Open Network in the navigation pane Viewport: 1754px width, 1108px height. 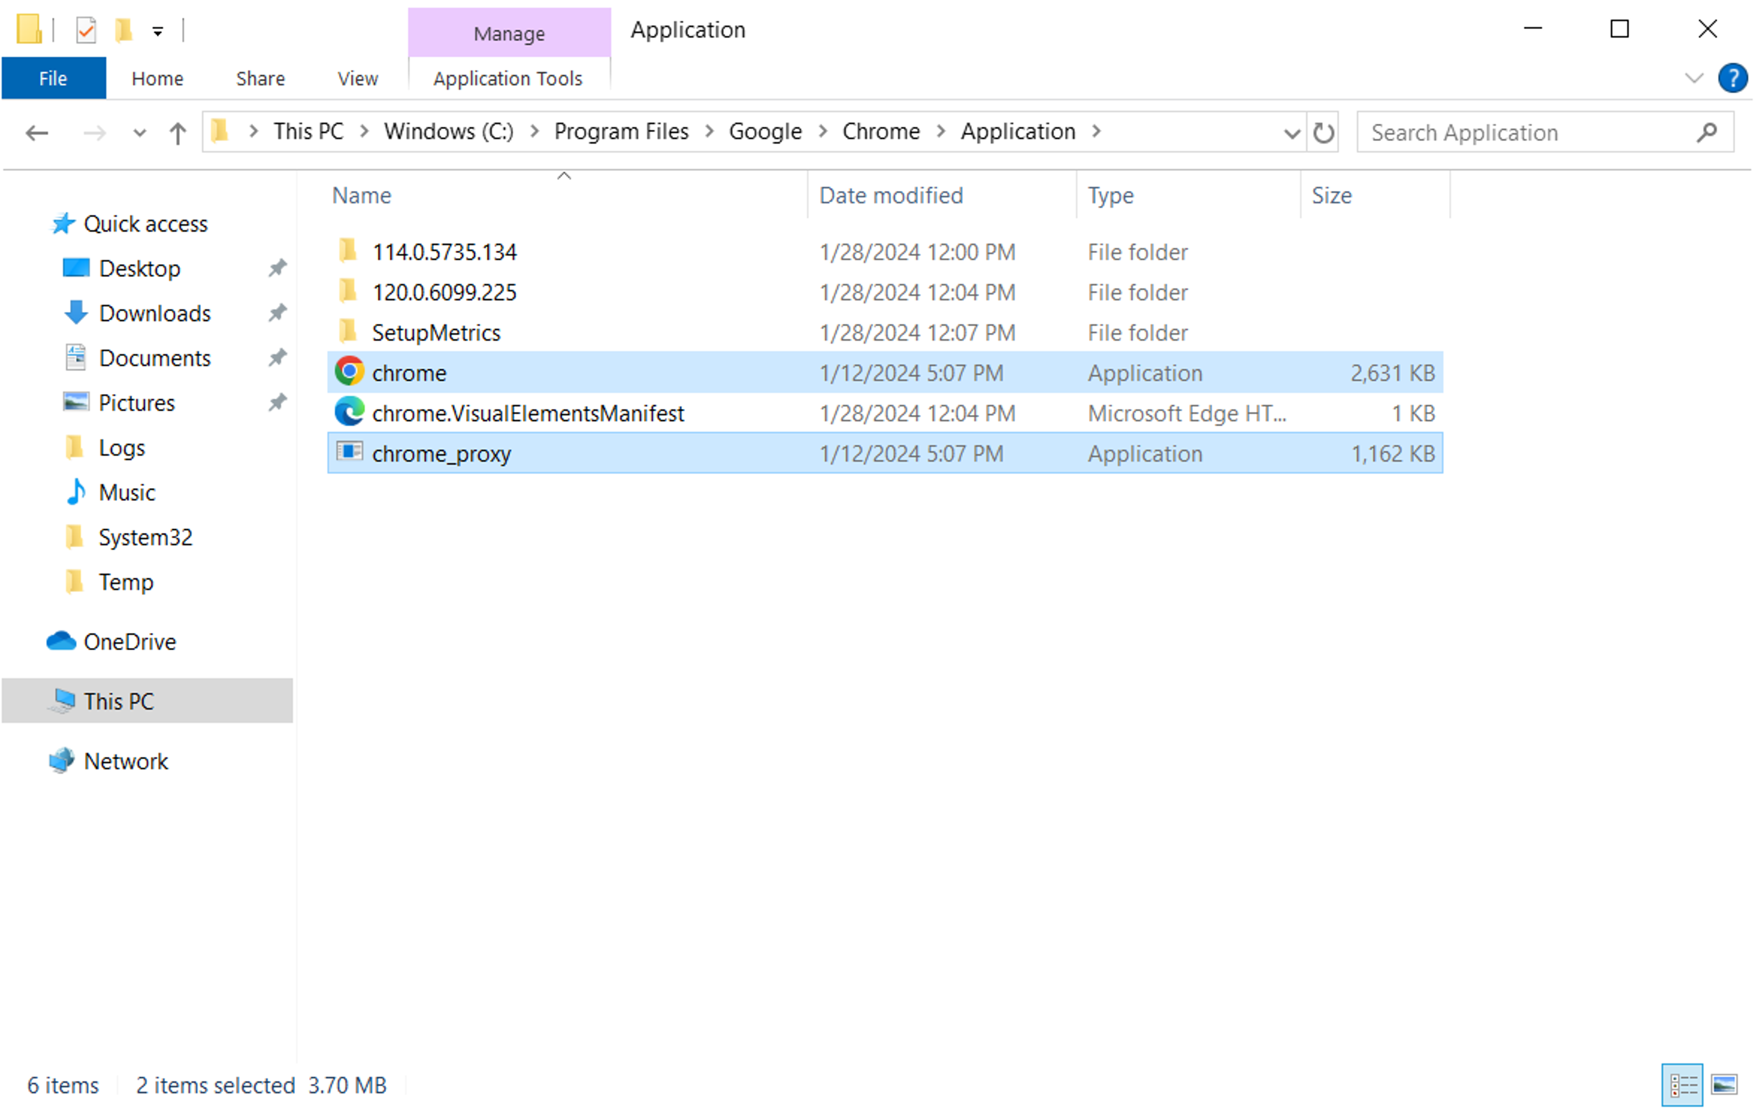click(125, 761)
